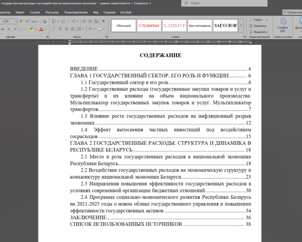This screenshot has width=302, height=242.
Task: Toggle paragraph marks display
Action: click(104, 22)
